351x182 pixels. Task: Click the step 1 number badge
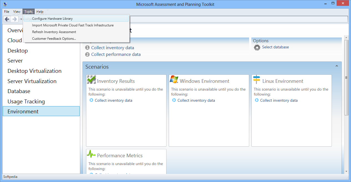coord(87,48)
